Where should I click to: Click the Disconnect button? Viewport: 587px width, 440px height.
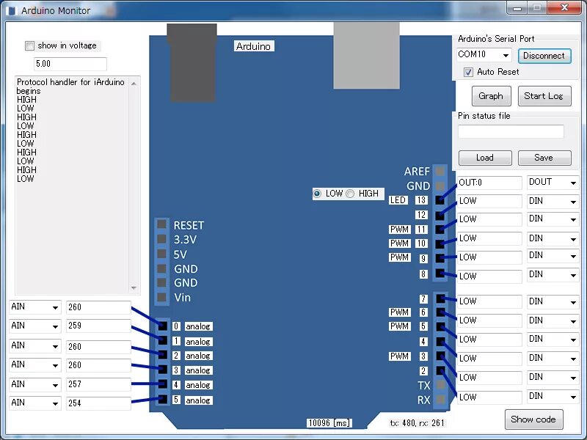point(544,56)
